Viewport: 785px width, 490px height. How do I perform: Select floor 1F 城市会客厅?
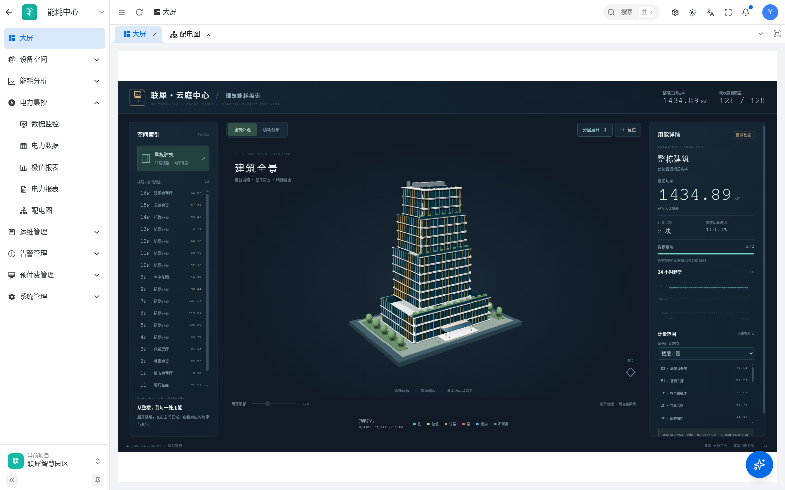[171, 373]
